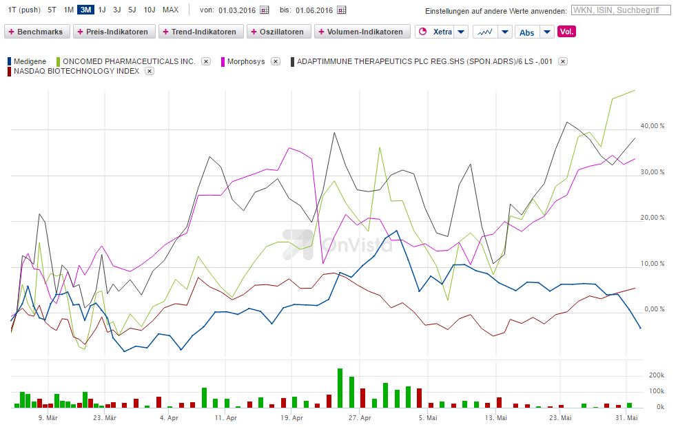This screenshot has height=427, width=678.
Task: Click the NASDAQ BIOTECHNOLOGY INDEX legend label
Action: tap(76, 71)
